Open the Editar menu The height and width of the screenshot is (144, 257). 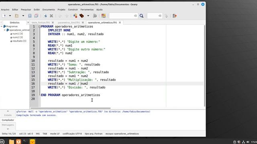coord(15,10)
